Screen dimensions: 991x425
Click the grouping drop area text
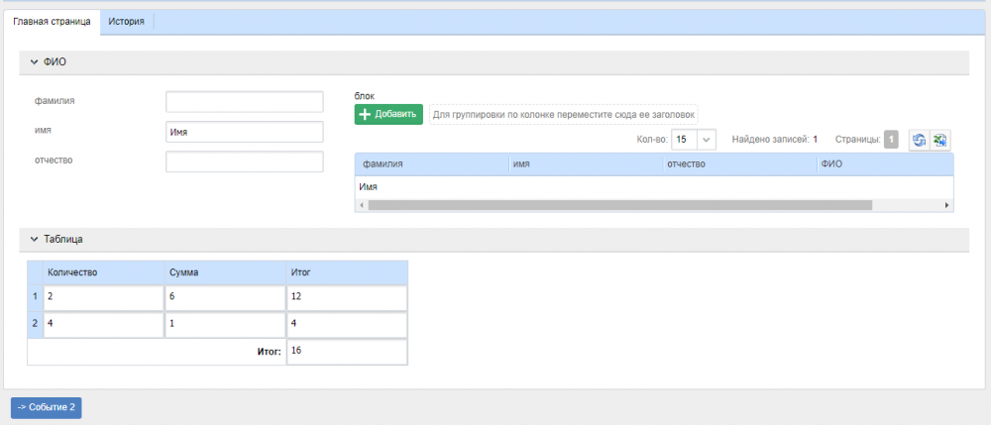point(564,115)
